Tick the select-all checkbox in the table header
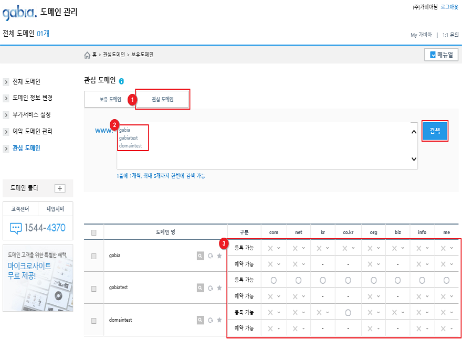The height and width of the screenshot is (340, 462). (x=93, y=233)
